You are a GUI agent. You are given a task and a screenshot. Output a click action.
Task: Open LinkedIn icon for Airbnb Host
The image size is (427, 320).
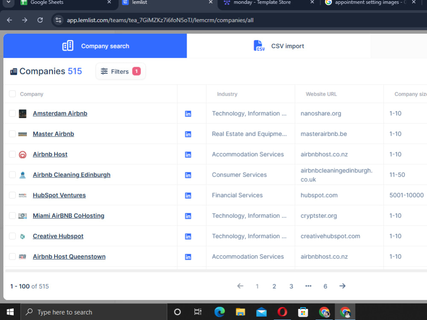click(188, 154)
